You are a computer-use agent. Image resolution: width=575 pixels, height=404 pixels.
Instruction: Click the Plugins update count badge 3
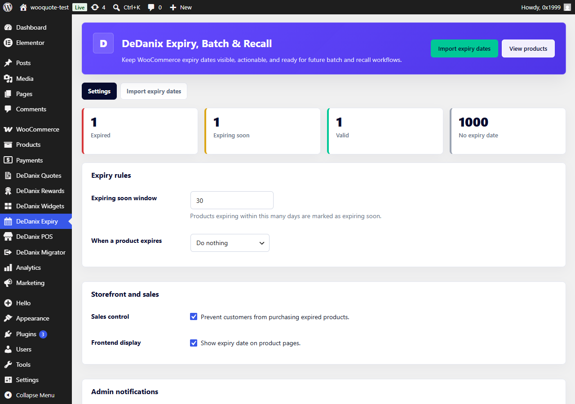[x=43, y=334]
